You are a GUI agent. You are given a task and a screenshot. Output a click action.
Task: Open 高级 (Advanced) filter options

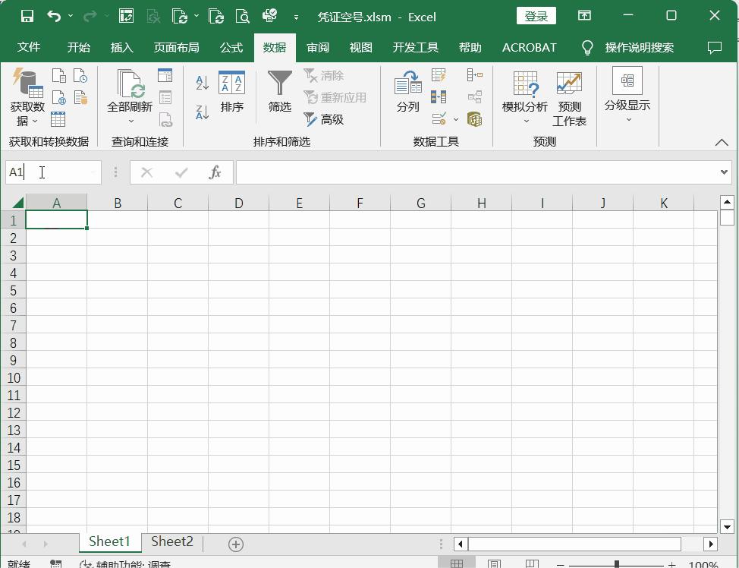point(324,120)
